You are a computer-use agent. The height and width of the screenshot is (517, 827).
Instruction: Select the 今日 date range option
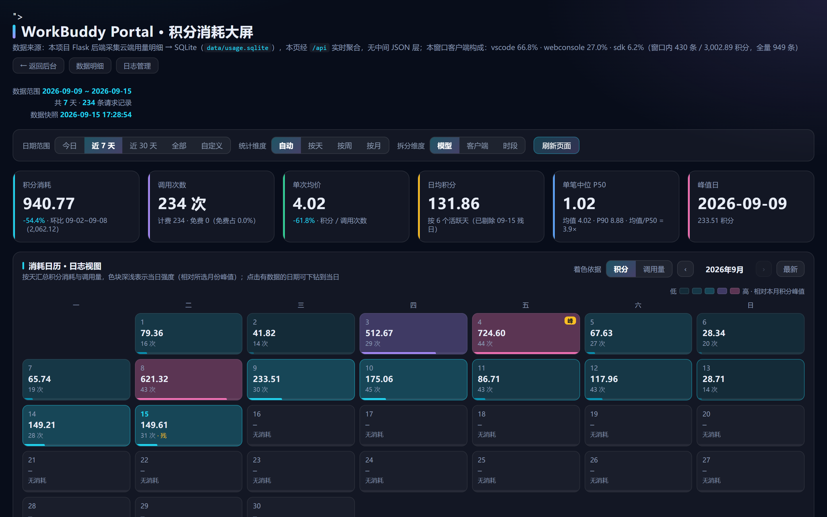click(x=69, y=146)
